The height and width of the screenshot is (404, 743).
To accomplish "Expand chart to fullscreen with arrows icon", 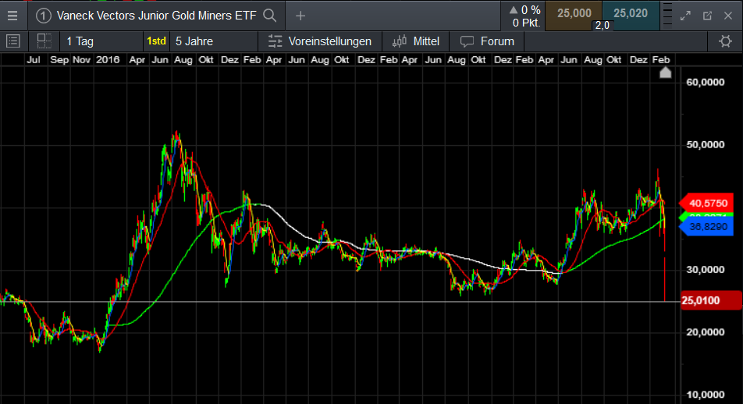I will point(685,15).
